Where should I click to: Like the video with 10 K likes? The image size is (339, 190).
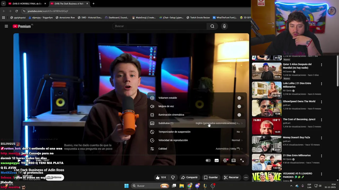(x=161, y=177)
